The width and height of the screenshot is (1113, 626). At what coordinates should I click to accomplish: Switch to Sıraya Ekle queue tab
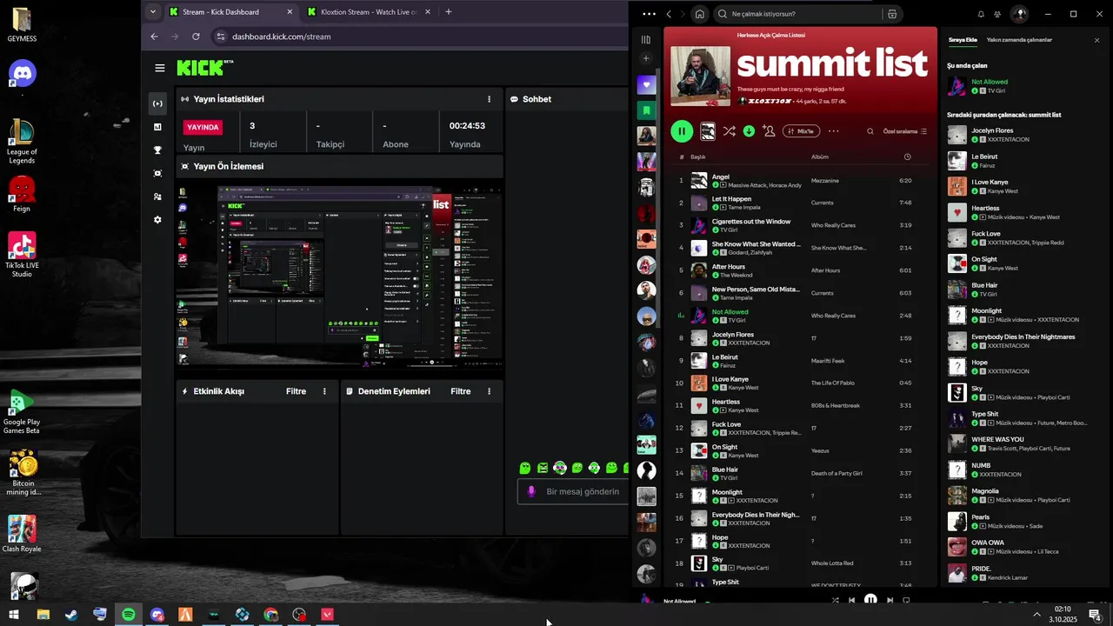click(963, 40)
